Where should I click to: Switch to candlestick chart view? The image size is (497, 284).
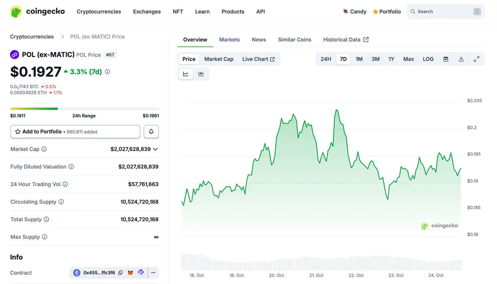pyautogui.click(x=201, y=74)
